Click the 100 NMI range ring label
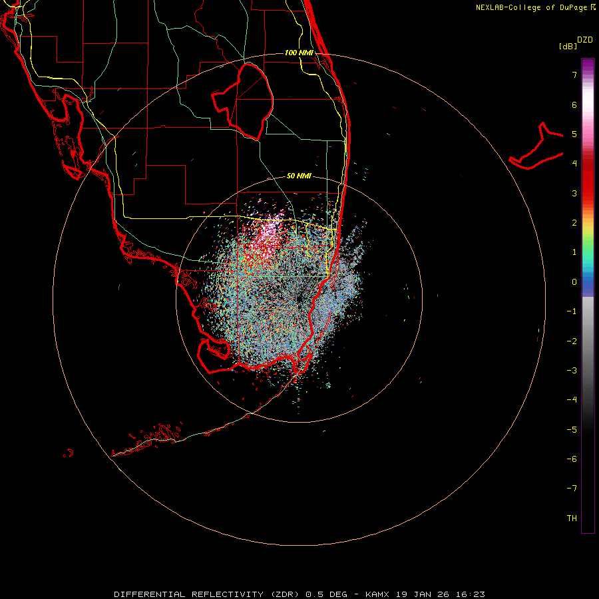The height and width of the screenshot is (599, 599). (299, 53)
